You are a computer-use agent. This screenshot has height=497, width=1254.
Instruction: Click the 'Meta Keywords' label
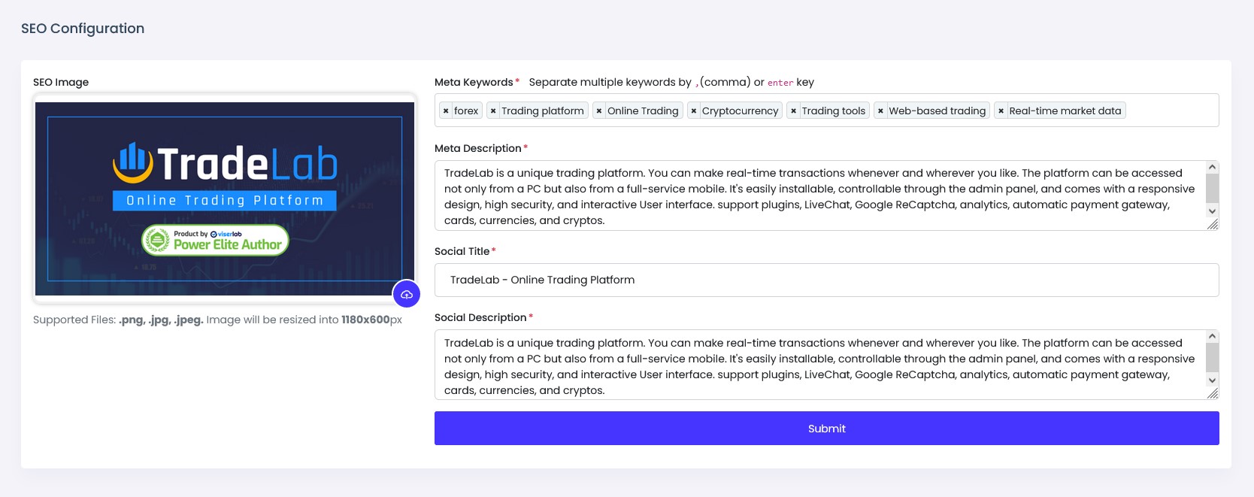click(x=474, y=82)
